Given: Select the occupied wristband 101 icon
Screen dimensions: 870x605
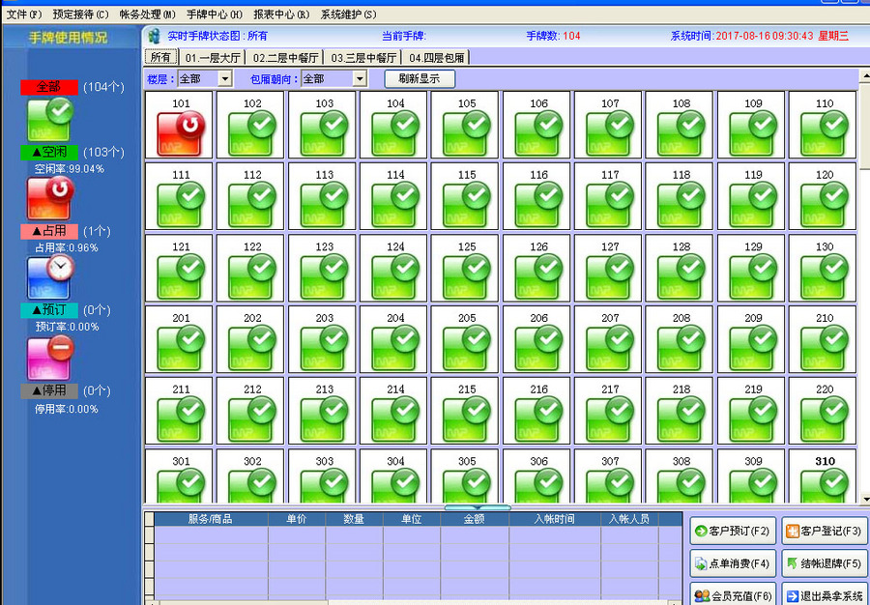Looking at the screenshot, I should click(x=181, y=133).
